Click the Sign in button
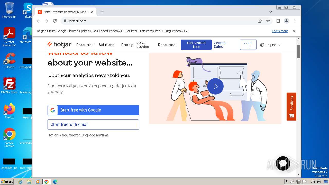This screenshot has width=329, height=185. pos(248,45)
